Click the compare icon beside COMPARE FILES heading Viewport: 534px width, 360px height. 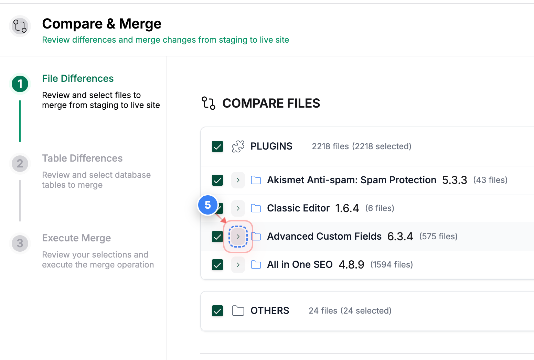point(208,103)
